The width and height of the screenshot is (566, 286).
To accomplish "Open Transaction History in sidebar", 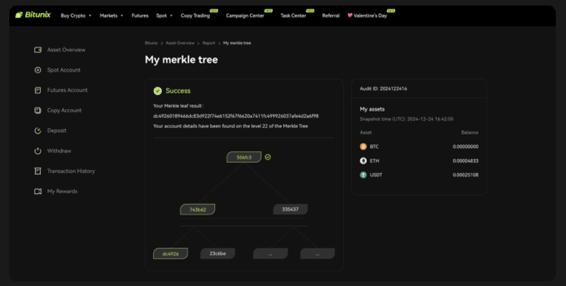I will click(x=70, y=171).
